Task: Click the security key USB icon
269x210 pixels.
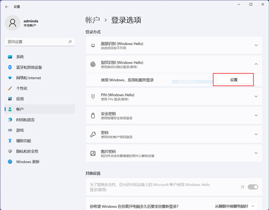Action: 93,115
